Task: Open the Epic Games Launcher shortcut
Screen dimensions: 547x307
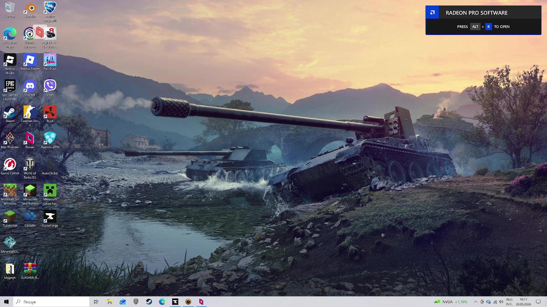Action: 10,90
